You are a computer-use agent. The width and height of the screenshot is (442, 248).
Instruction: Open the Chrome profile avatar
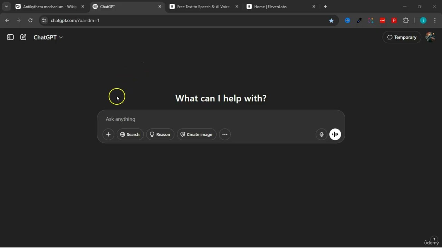pos(423,20)
